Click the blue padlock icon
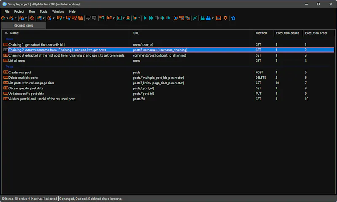The image size is (337, 202). pyautogui.click(x=208, y=18)
